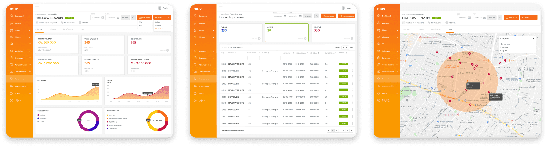Click Nueva Promo button

(347, 16)
